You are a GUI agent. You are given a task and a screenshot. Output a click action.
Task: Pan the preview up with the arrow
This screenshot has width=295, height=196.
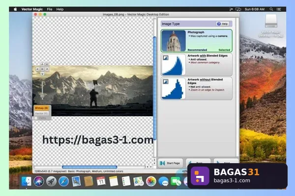pos(42,64)
